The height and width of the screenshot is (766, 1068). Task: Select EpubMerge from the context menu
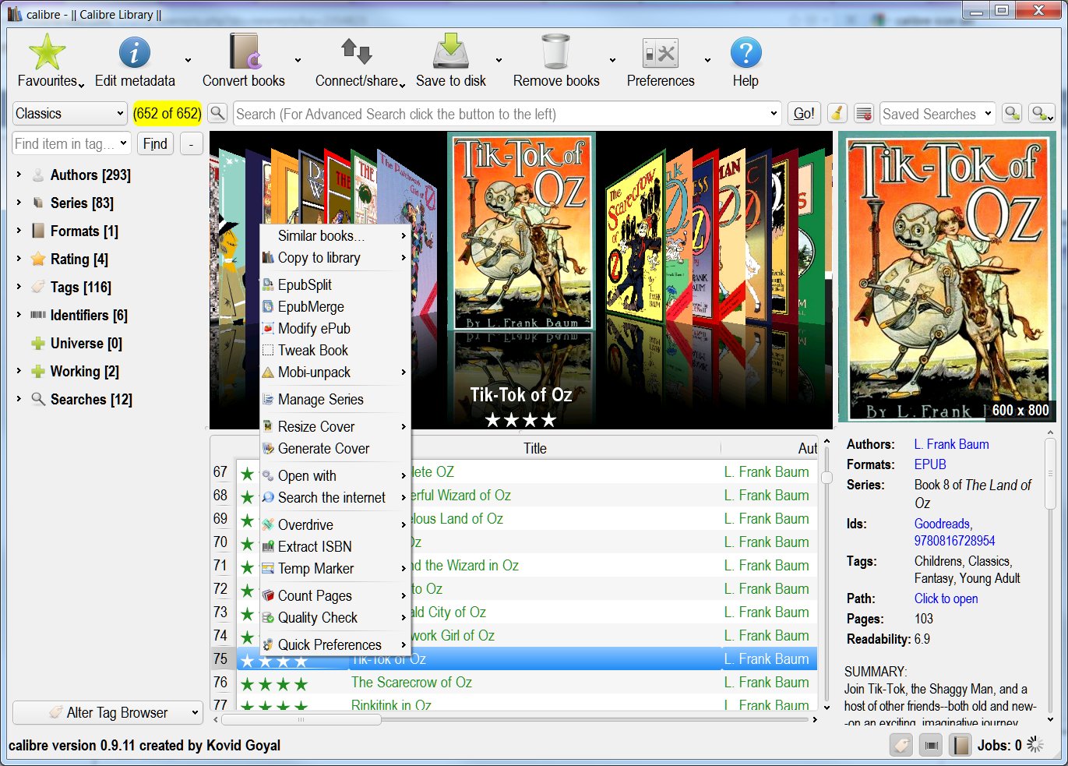pos(335,307)
